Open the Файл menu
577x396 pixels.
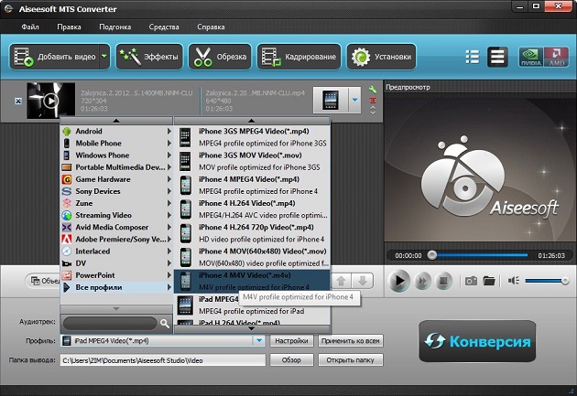click(30, 27)
